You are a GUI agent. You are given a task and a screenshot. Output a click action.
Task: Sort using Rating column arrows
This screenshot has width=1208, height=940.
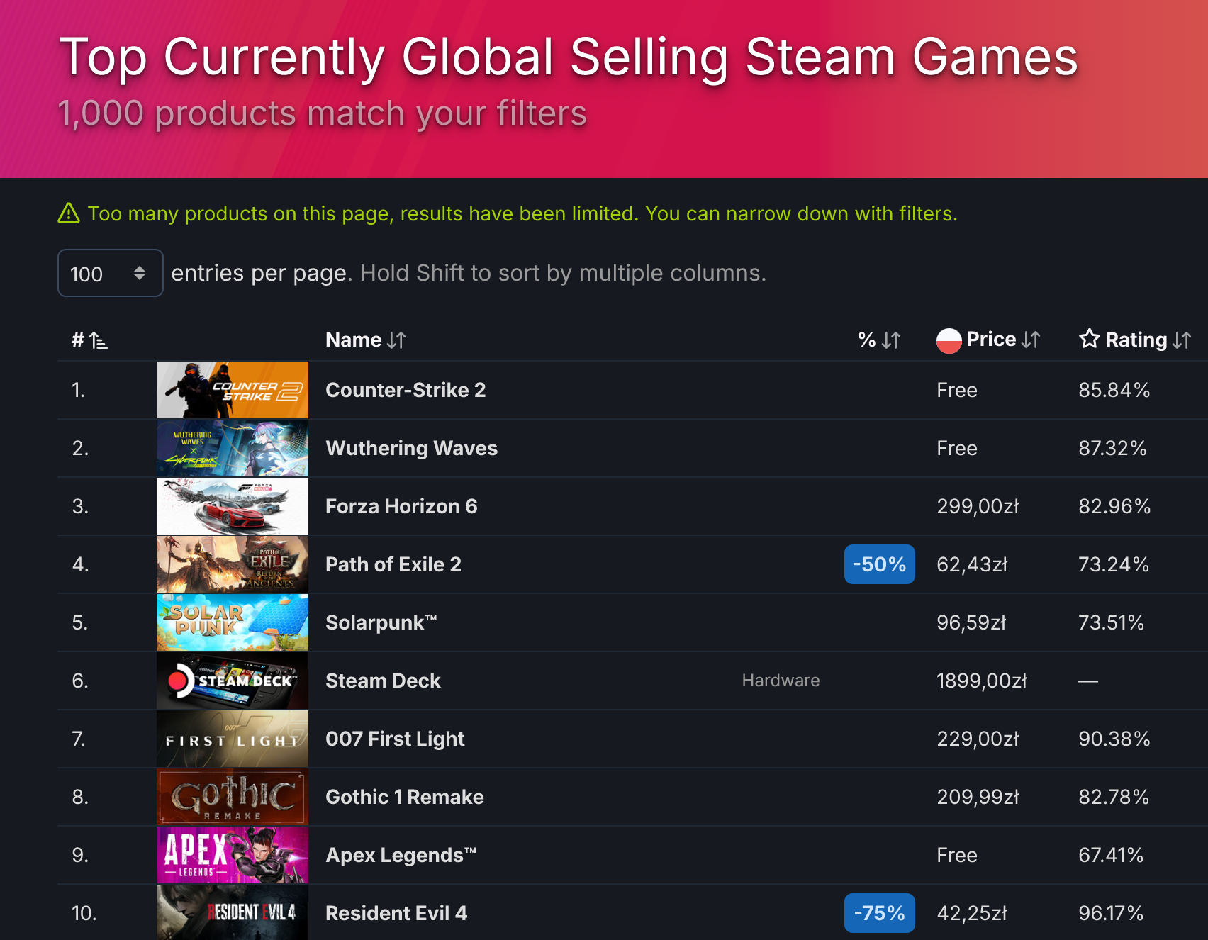tap(1182, 341)
